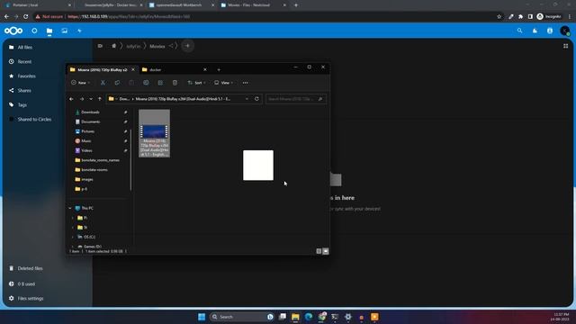Image resolution: width=576 pixels, height=324 pixels.
Task: Go back in File Explorer
Action: [x=72, y=99]
